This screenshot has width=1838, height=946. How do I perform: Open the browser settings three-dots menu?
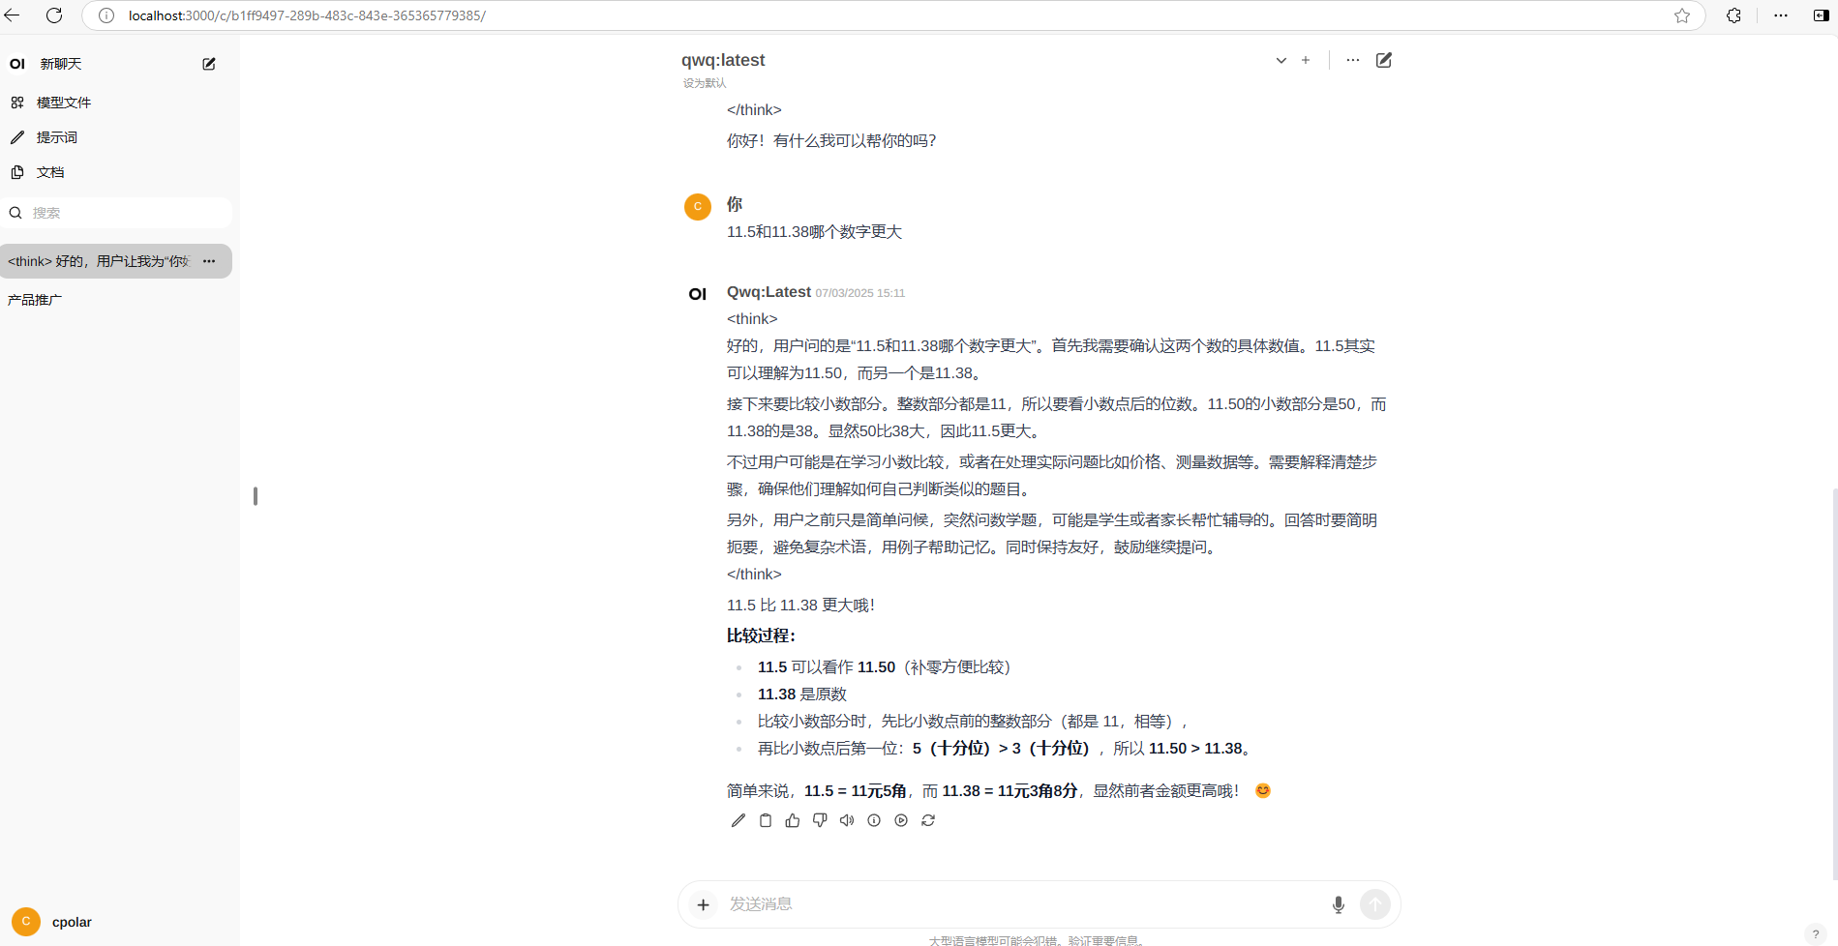coord(1781,15)
